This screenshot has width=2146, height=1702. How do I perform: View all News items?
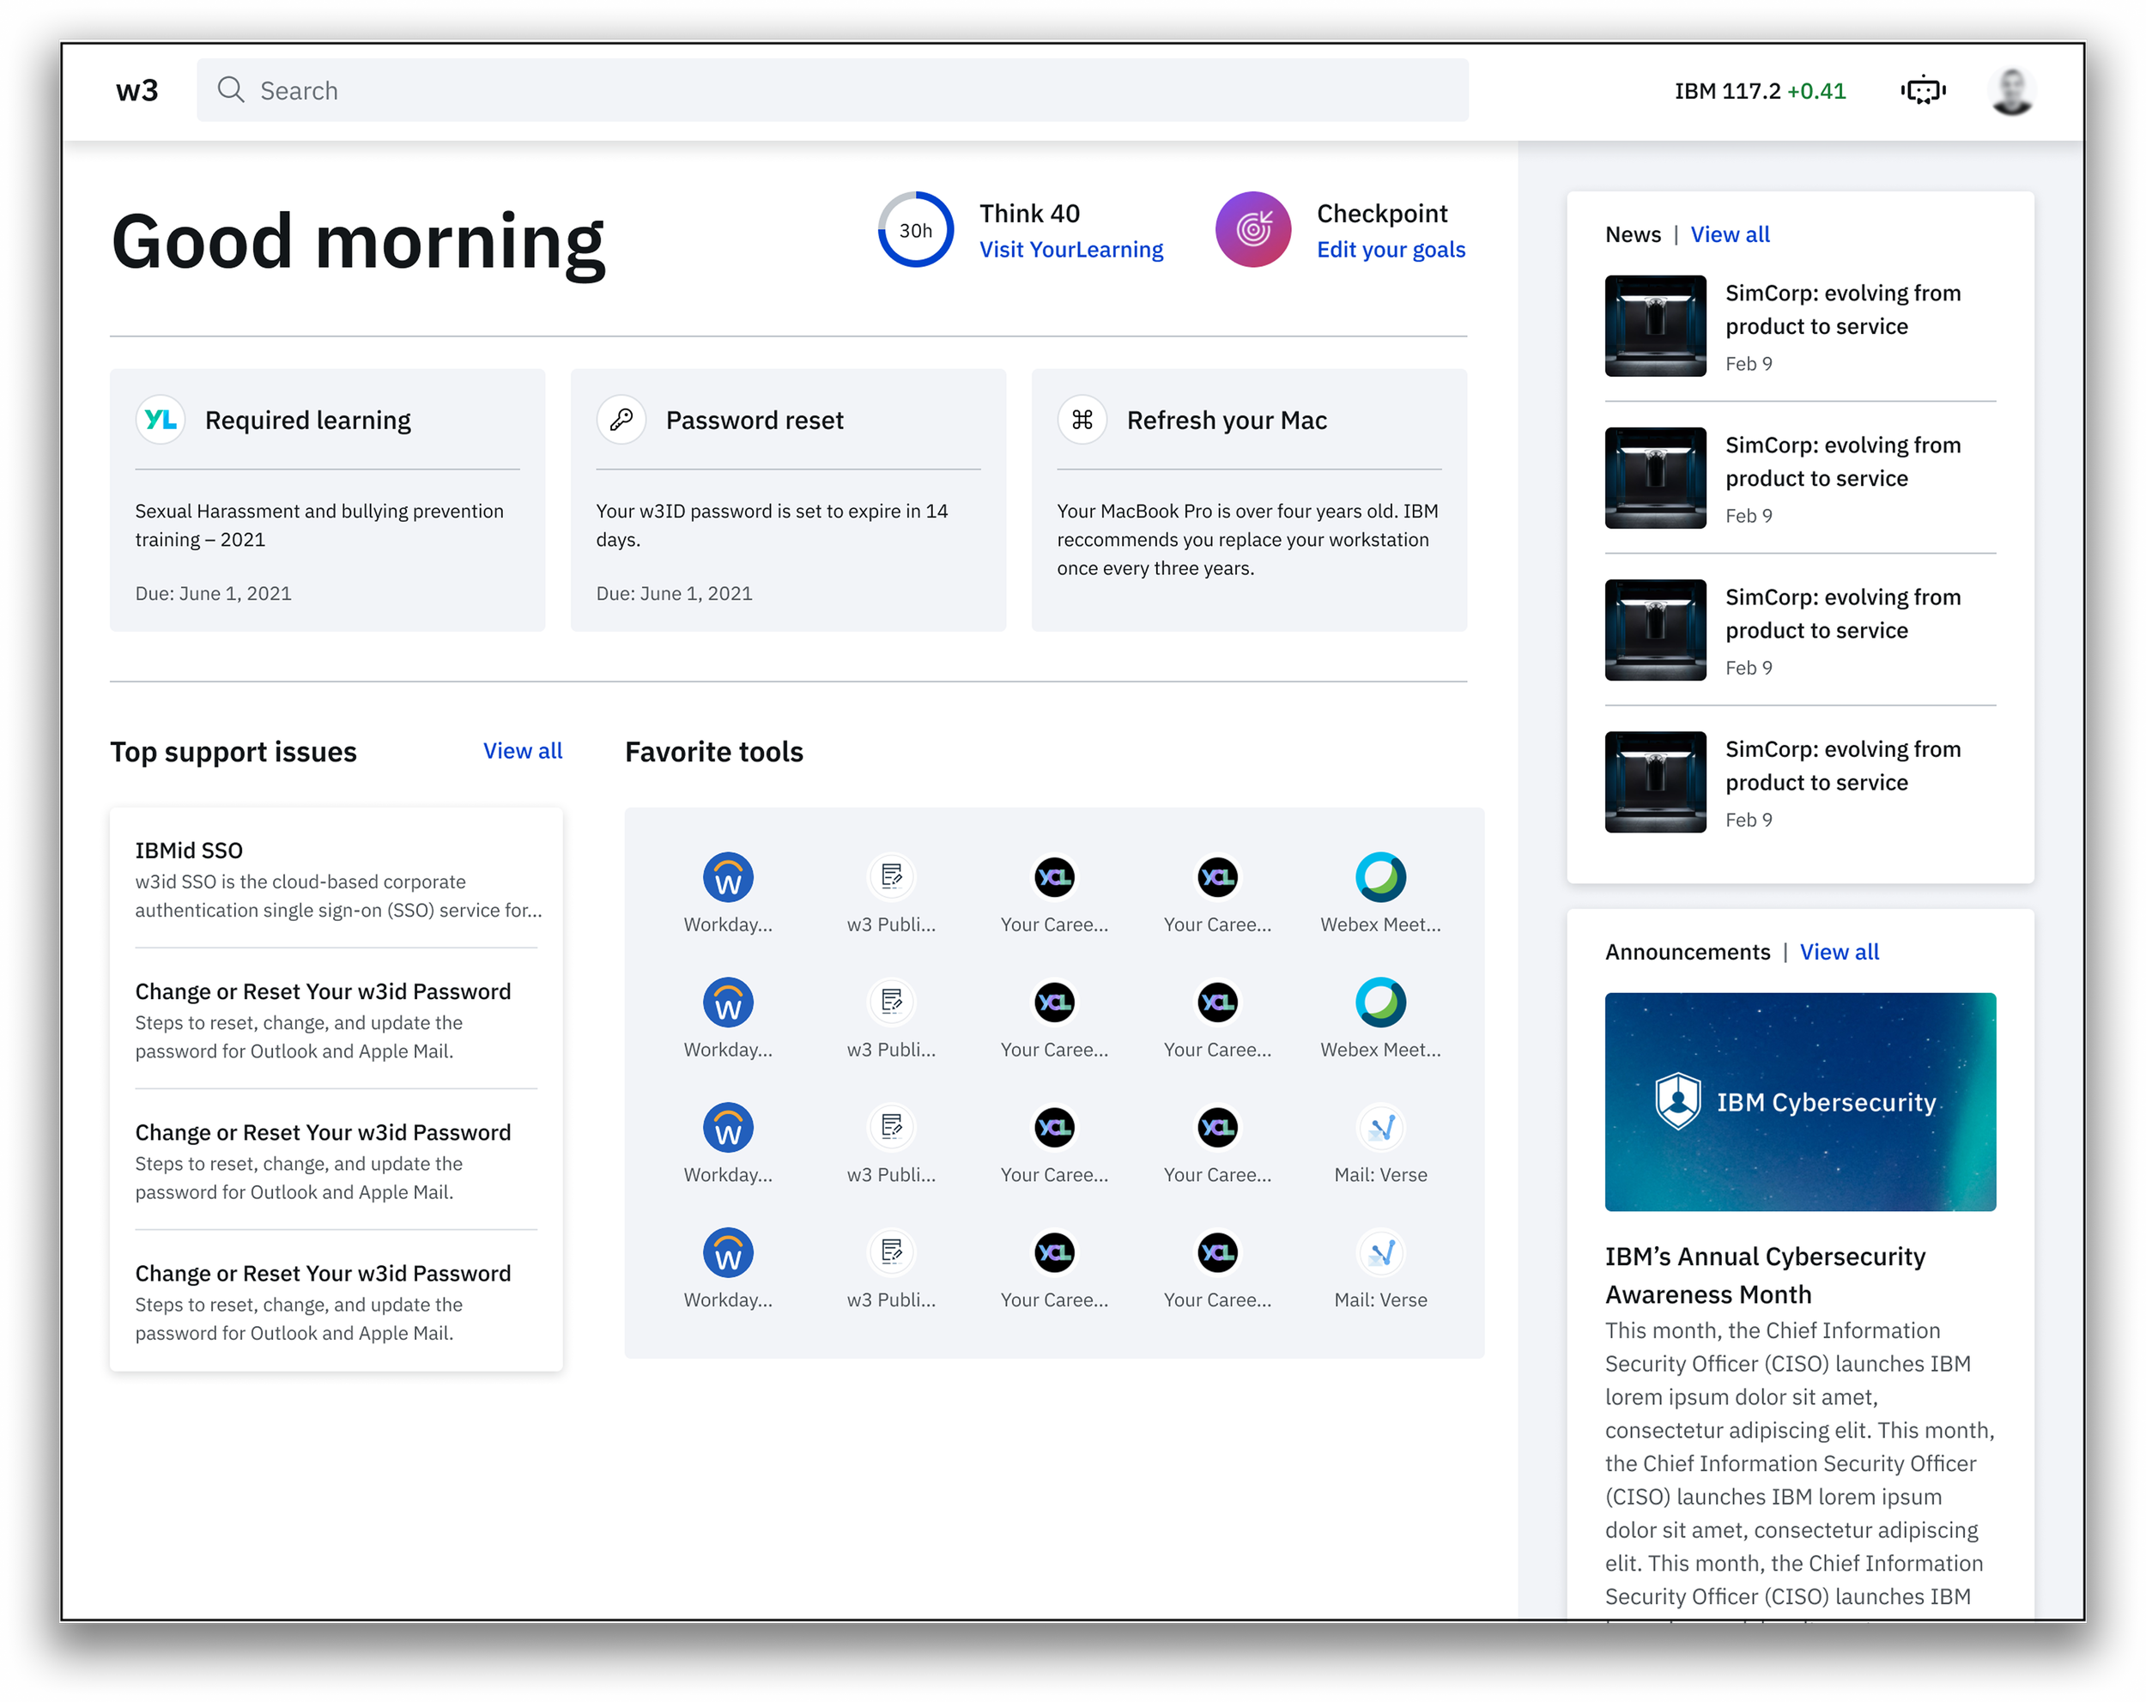tap(1729, 235)
